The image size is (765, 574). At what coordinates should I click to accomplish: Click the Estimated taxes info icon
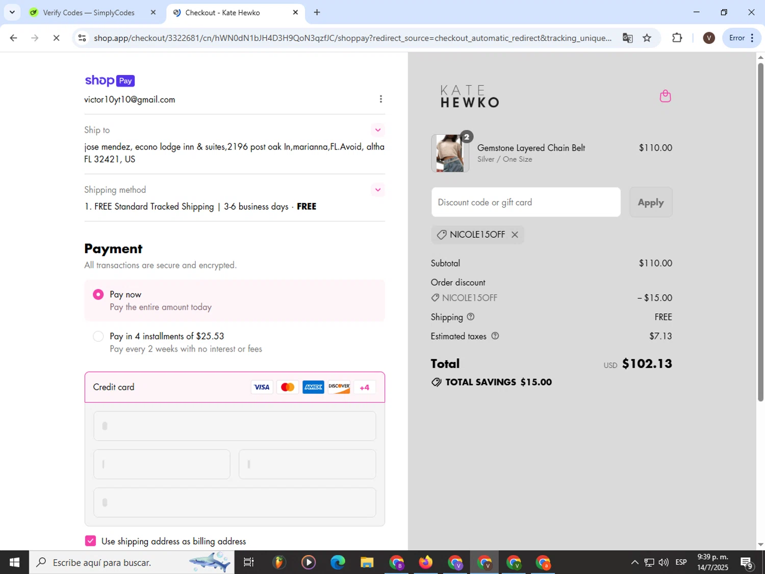495,336
